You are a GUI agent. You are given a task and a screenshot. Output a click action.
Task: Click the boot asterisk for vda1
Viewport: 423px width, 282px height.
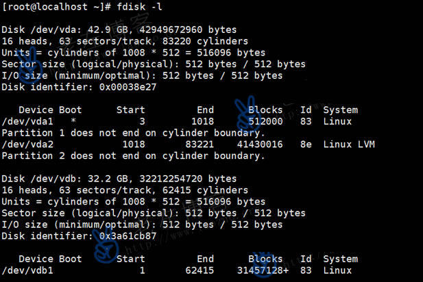pyautogui.click(x=73, y=121)
